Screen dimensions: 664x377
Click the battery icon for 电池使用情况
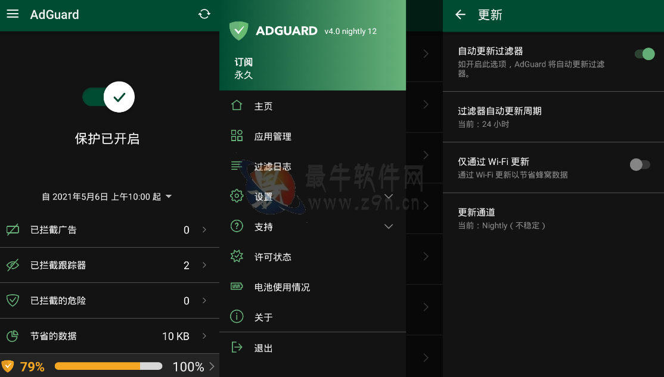(x=237, y=286)
